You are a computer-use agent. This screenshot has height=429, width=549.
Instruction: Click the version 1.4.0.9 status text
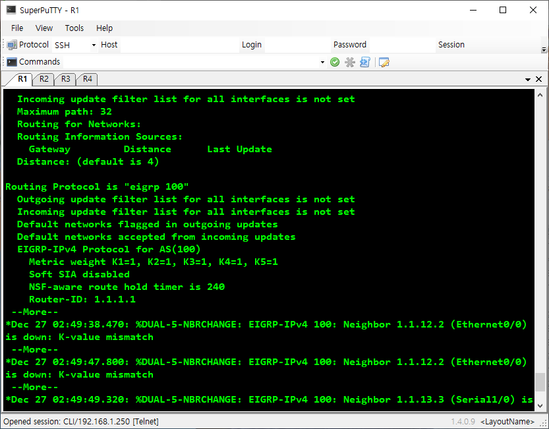pos(463,422)
